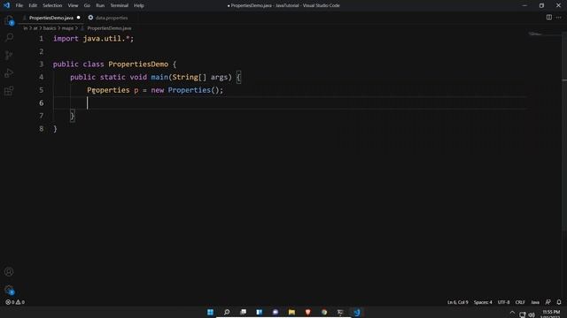The width and height of the screenshot is (567, 318).
Task: Open the Accounts menu icon
Action: [x=9, y=272]
